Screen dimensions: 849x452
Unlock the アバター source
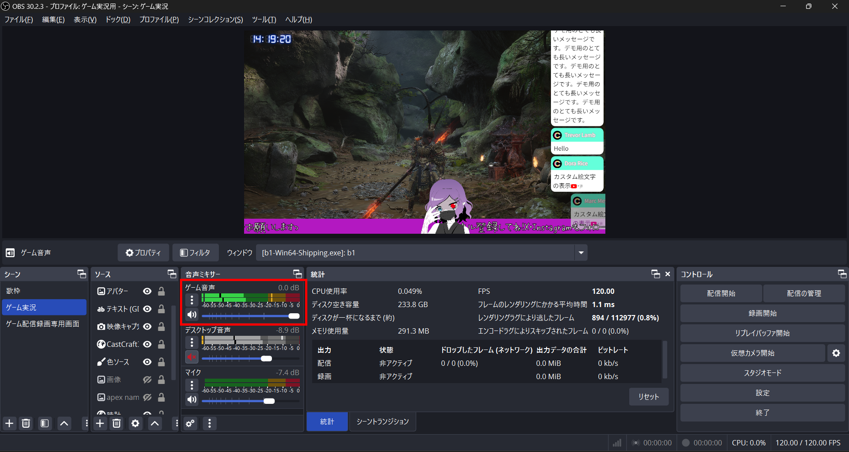(161, 291)
